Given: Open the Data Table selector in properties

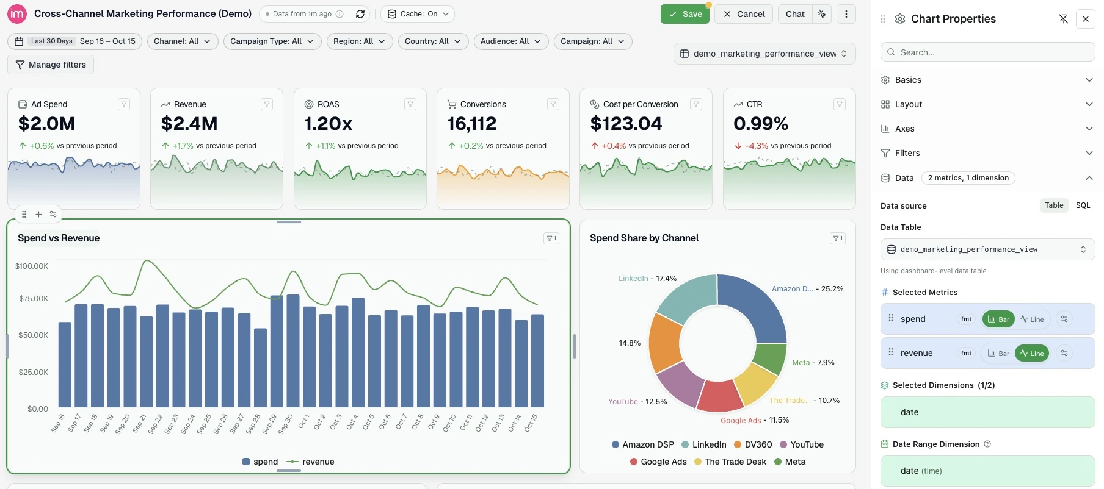Looking at the screenshot, I should (987, 249).
